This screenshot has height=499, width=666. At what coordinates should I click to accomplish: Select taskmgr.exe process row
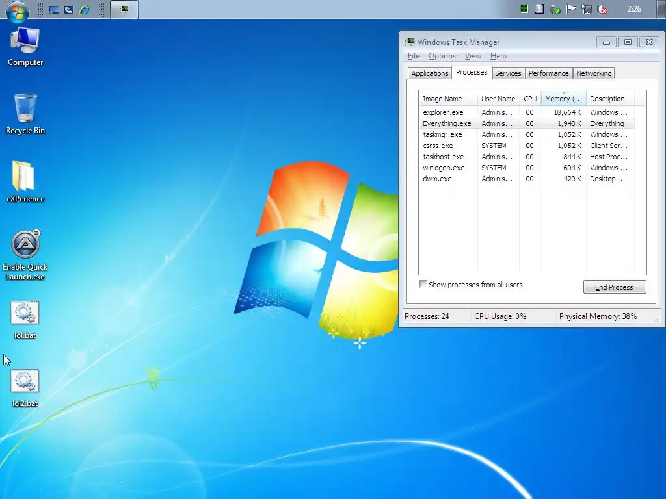pos(527,134)
